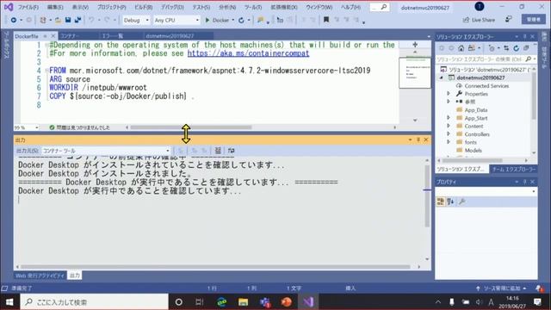The image size is (551, 310).
Task: Click the Live Share button
Action: click(479, 20)
